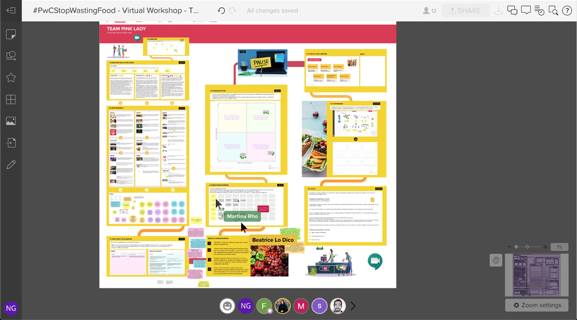Click the NG user avatar in bottom-left corner
The width and height of the screenshot is (577, 320).
coord(11,308)
